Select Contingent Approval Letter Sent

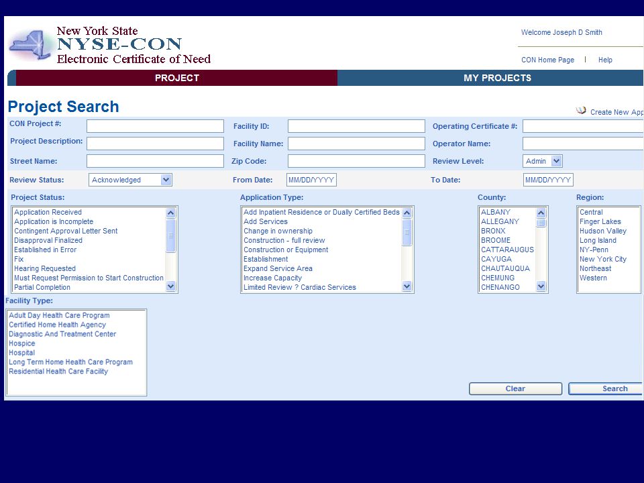pyautogui.click(x=66, y=231)
